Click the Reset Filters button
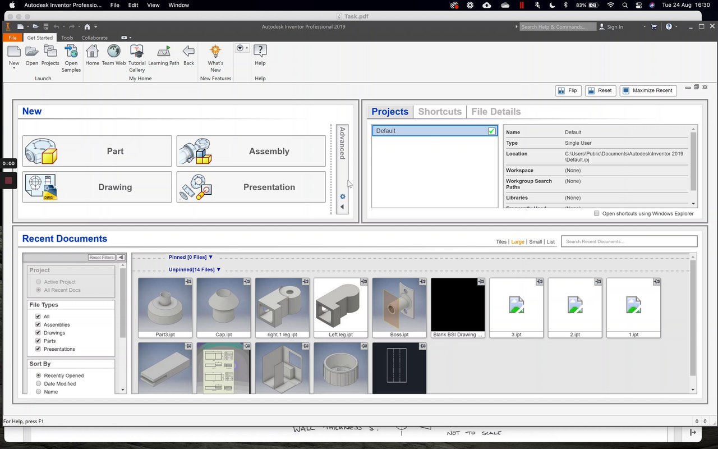The image size is (718, 449). pos(102,257)
